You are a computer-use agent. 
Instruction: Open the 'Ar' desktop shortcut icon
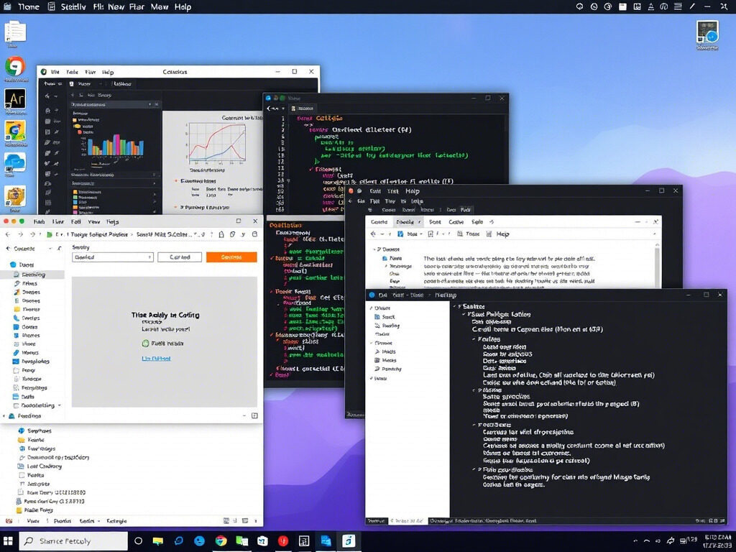click(x=15, y=99)
